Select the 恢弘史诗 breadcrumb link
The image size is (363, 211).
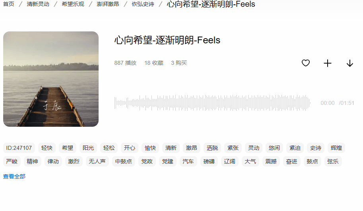tap(143, 4)
